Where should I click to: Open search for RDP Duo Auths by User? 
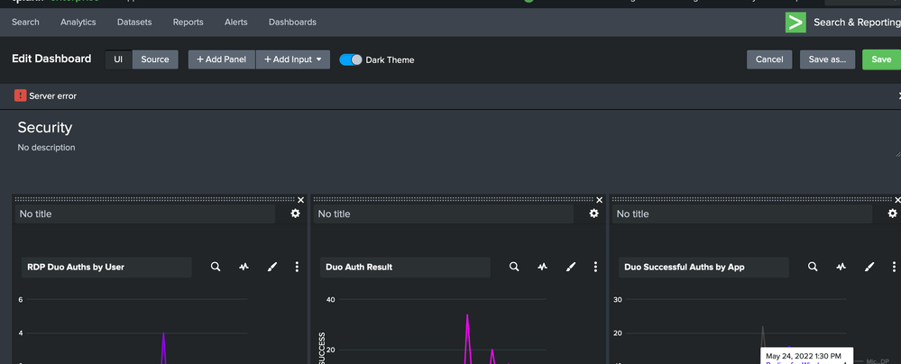click(x=216, y=267)
